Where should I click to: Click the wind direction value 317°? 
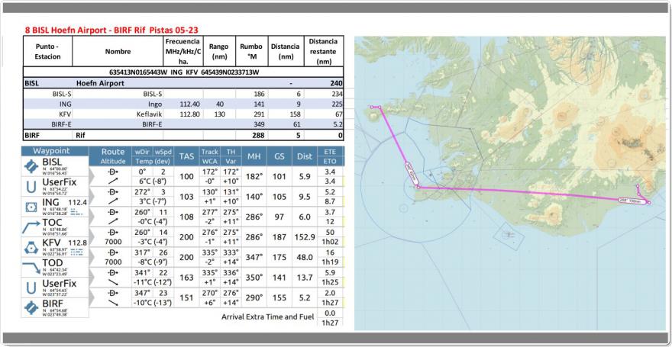[142, 252]
